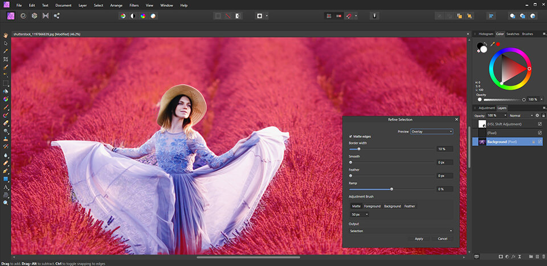This screenshot has height=266, width=547.
Task: Switch to the Liquify persona icon
Action: (23, 16)
